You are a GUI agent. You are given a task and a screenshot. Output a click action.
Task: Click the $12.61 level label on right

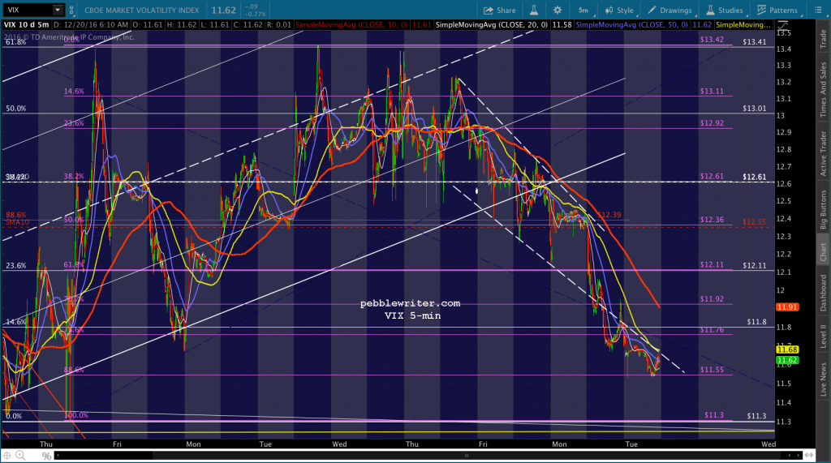pyautogui.click(x=754, y=177)
